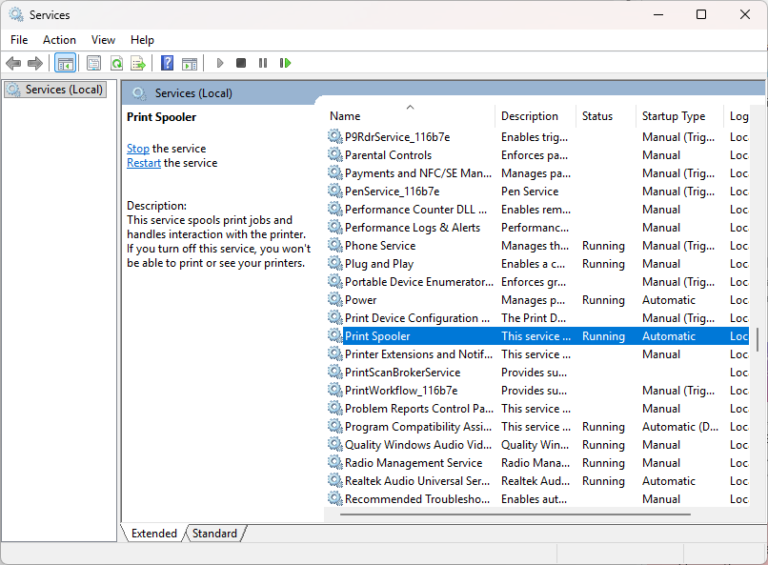This screenshot has height=565, width=768.
Task: Click the horizontal scrollbar of services list
Action: (x=515, y=515)
